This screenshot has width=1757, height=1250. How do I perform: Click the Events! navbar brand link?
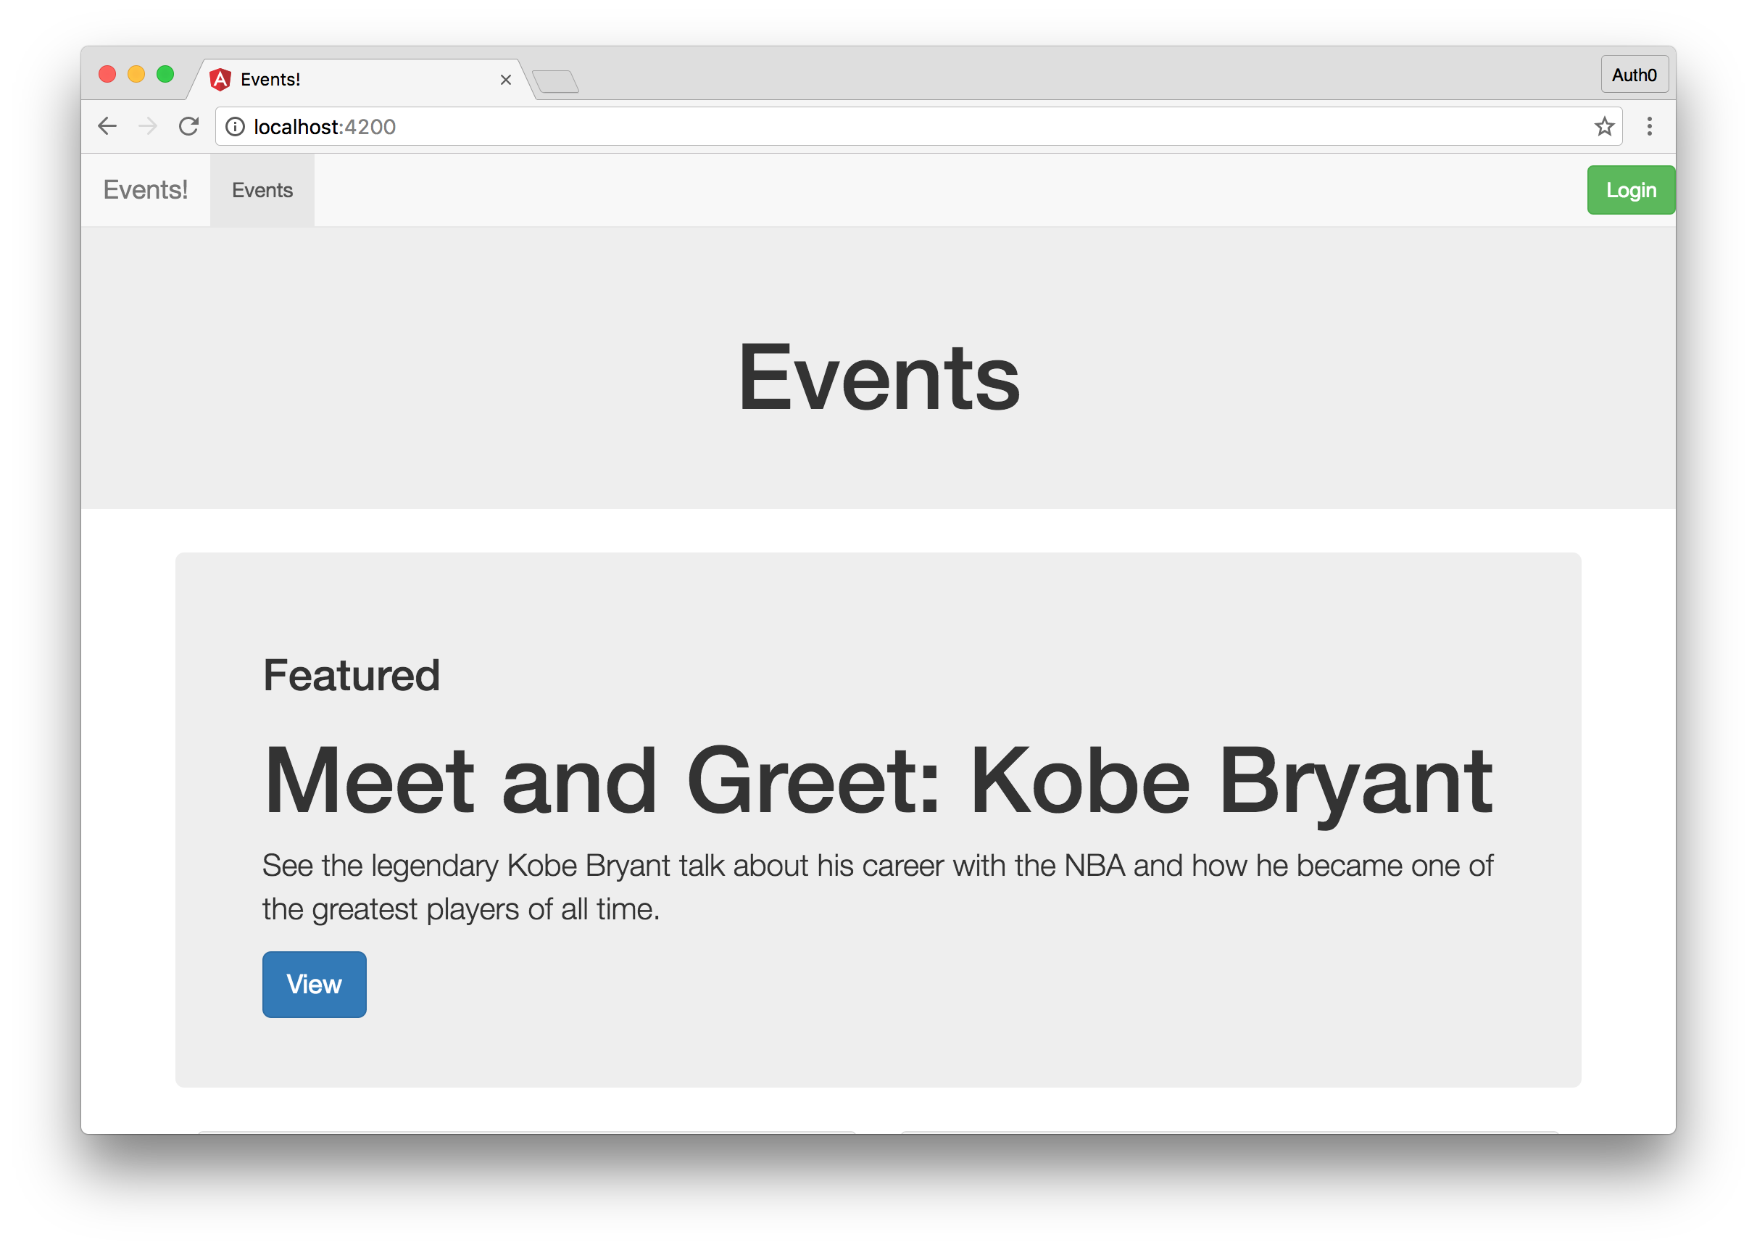[146, 189]
